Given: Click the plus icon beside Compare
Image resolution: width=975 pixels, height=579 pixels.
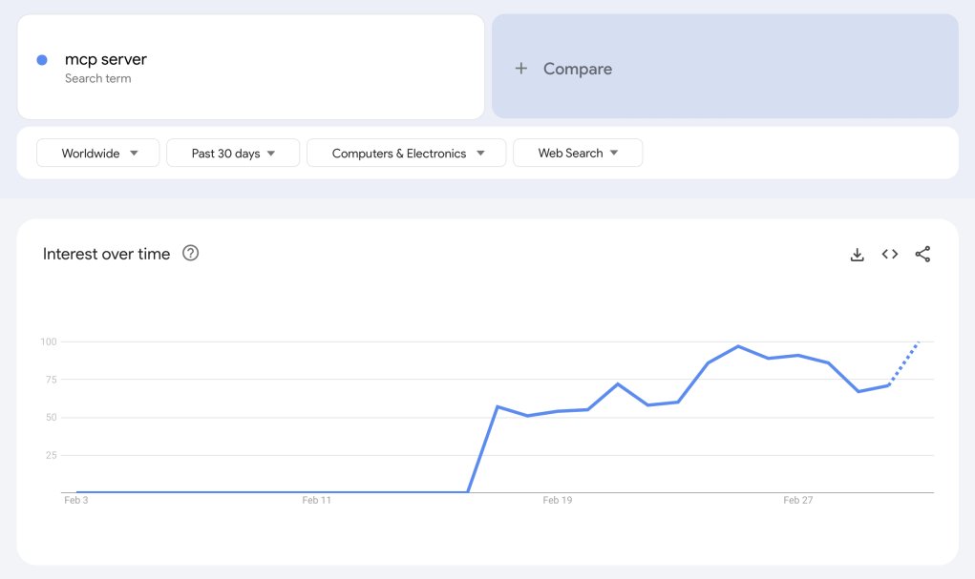Looking at the screenshot, I should (521, 69).
